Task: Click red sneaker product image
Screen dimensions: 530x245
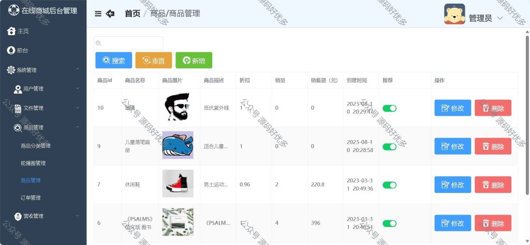Action: pos(178,183)
